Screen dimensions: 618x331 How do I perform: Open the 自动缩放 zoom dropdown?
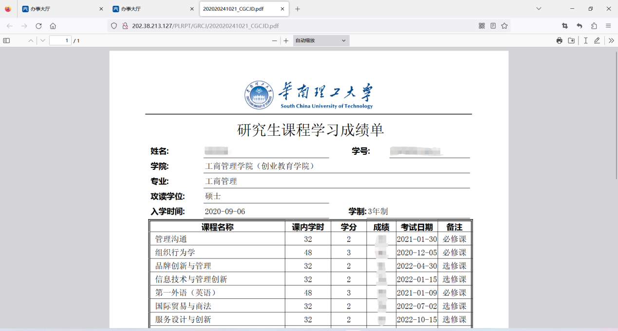[321, 41]
